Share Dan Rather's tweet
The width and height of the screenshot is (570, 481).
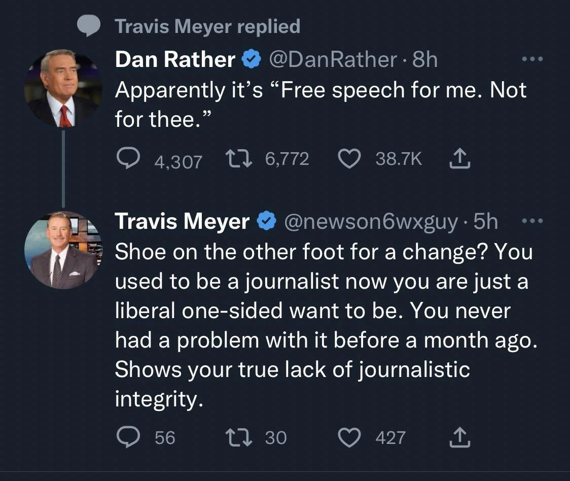point(459,158)
